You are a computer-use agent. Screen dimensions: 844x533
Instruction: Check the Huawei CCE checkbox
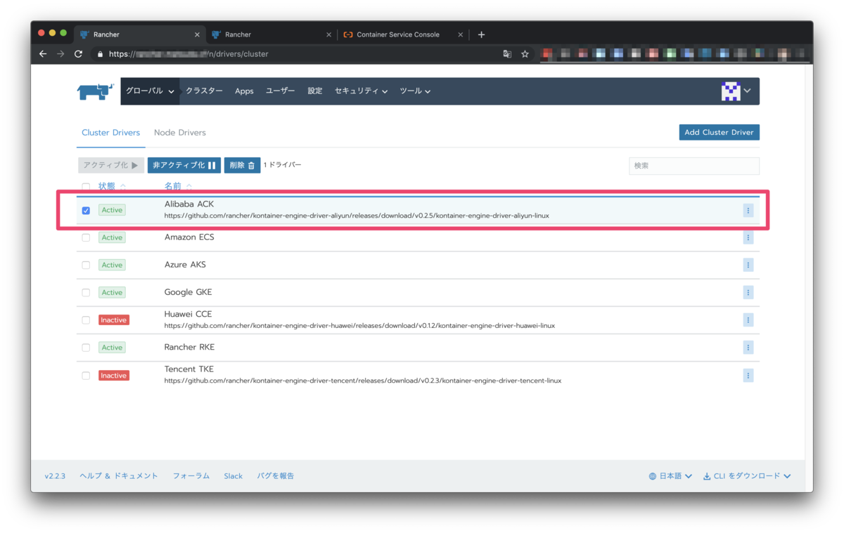point(86,320)
